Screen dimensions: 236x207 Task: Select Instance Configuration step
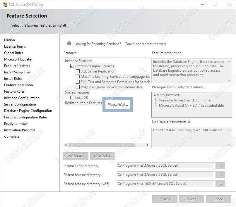tap(22, 98)
